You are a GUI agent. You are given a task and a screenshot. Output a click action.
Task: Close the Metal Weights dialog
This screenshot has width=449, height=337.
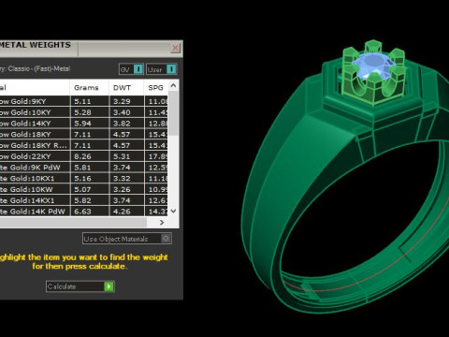[175, 48]
